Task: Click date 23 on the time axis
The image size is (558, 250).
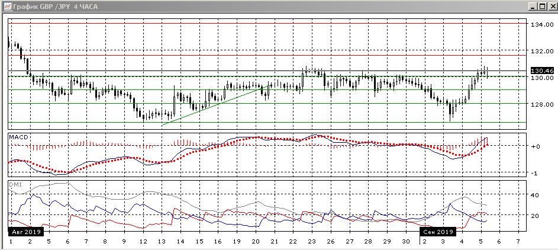Action: click(312, 242)
